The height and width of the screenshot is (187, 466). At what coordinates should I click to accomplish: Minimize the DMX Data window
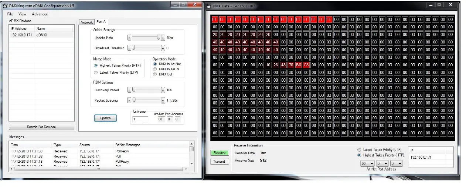(x=431, y=5)
